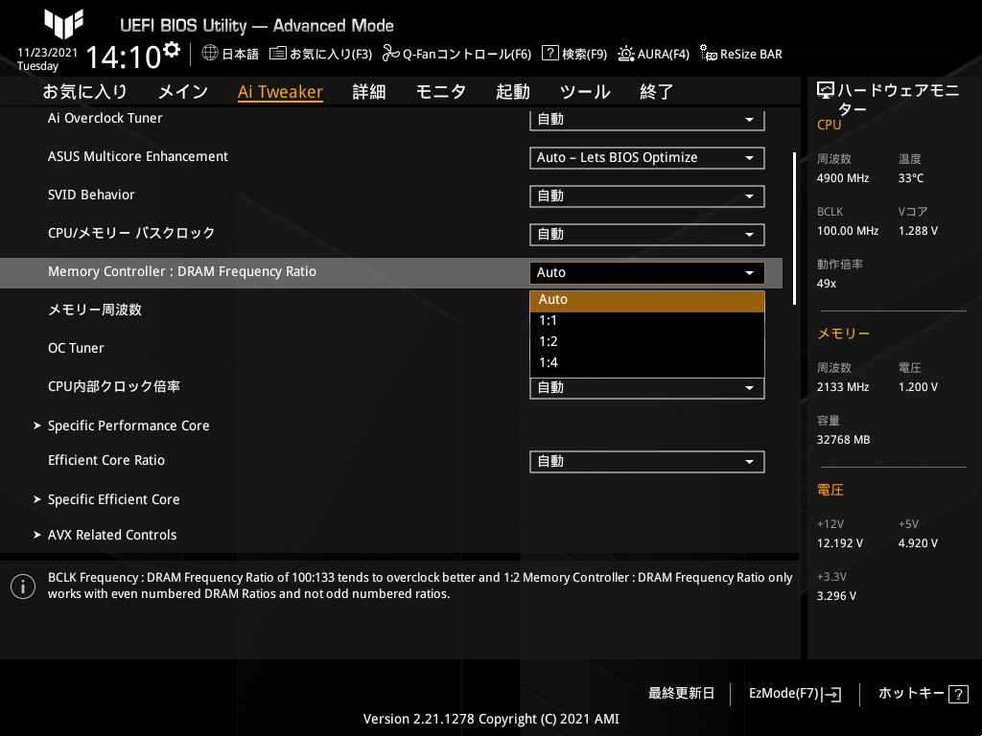Select the Ai Tweaker tab
Screen dimensions: 982x736
[280, 91]
